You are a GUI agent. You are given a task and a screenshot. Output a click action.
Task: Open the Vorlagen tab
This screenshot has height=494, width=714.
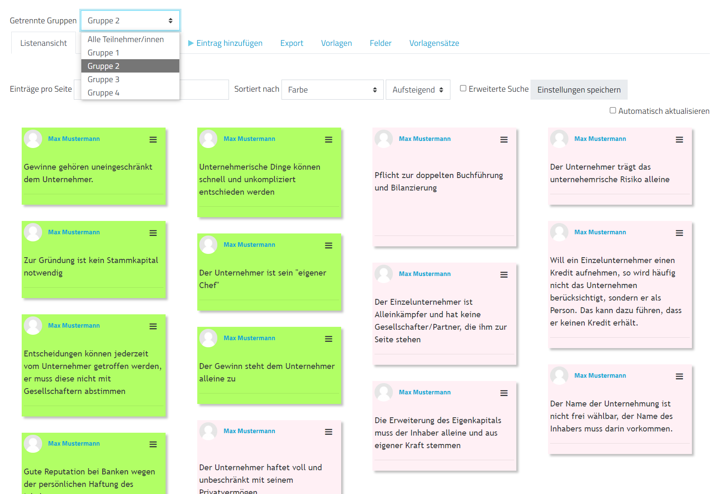pos(336,43)
